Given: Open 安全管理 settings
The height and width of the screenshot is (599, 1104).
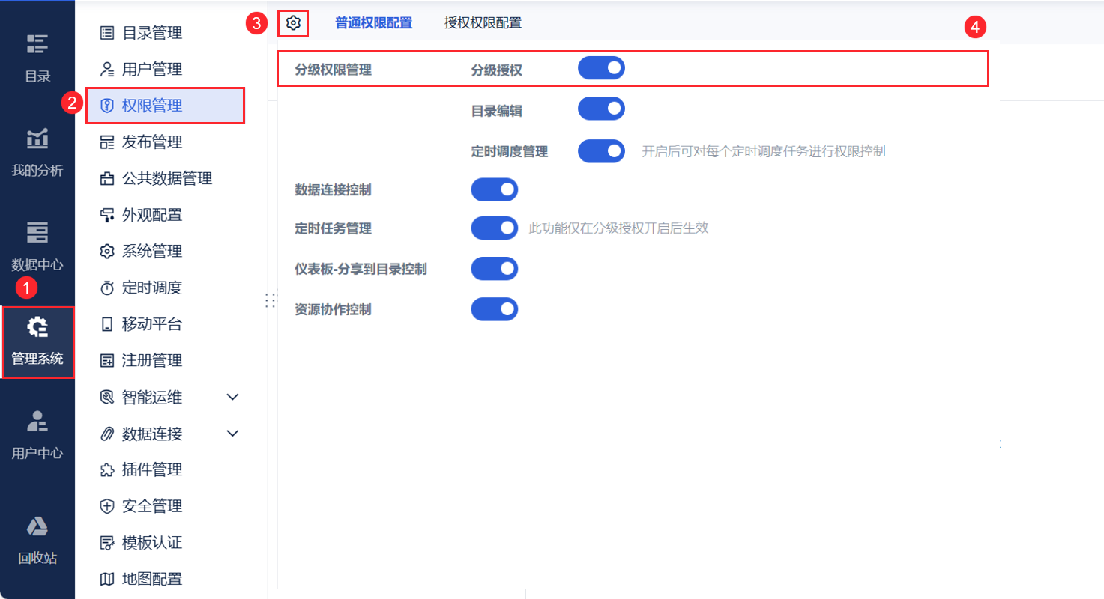Looking at the screenshot, I should 156,505.
